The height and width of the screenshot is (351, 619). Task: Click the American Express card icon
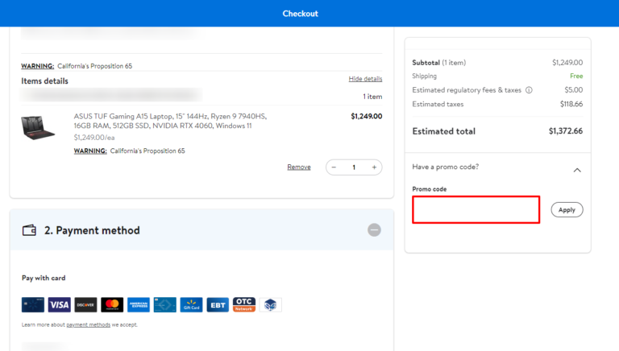click(139, 305)
